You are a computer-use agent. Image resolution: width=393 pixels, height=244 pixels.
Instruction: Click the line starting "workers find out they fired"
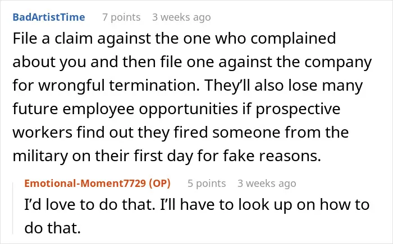(x=180, y=133)
